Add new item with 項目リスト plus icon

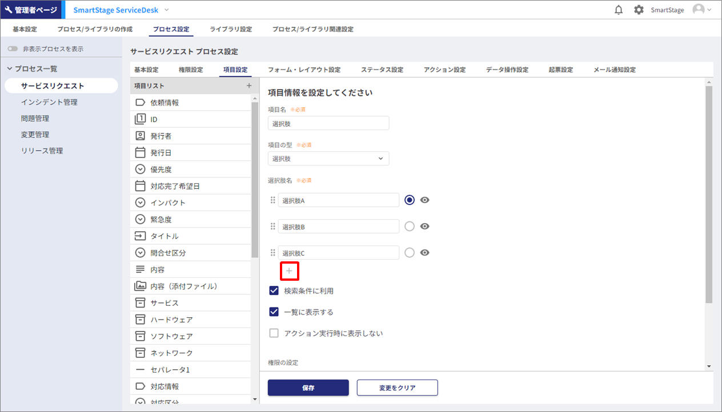(x=248, y=86)
